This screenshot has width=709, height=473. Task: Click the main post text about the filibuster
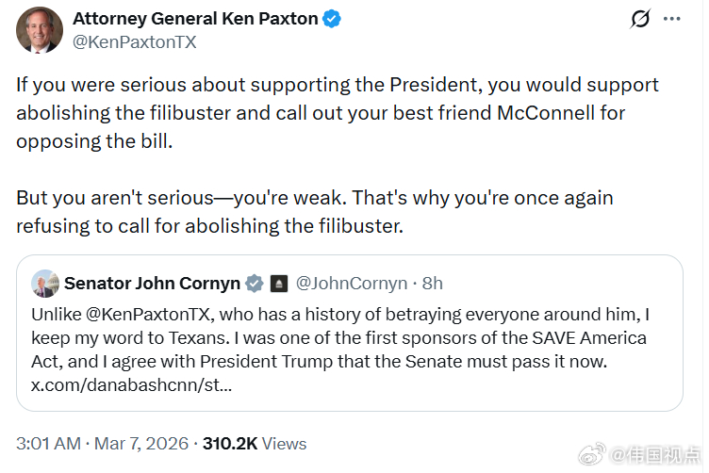(x=337, y=113)
